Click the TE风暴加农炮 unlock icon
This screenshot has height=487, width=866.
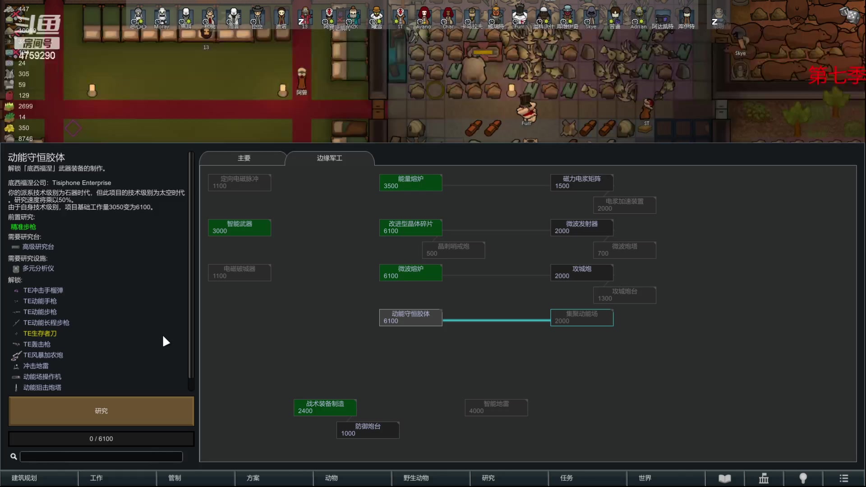click(x=16, y=355)
